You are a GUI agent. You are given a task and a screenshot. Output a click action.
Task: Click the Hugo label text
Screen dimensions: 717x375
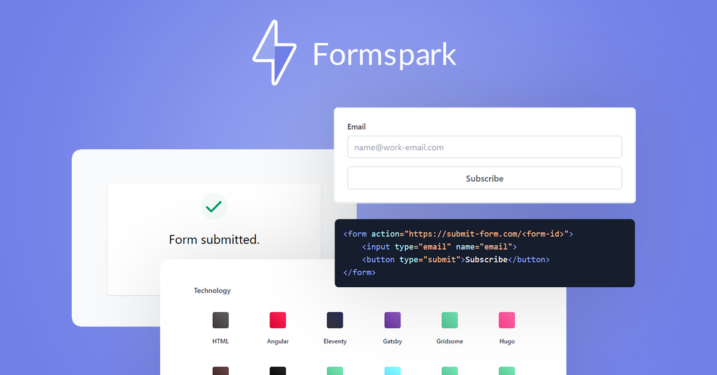pos(507,342)
